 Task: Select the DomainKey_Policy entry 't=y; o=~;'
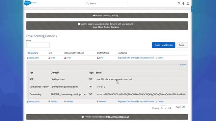pyautogui.click(x=101, y=87)
